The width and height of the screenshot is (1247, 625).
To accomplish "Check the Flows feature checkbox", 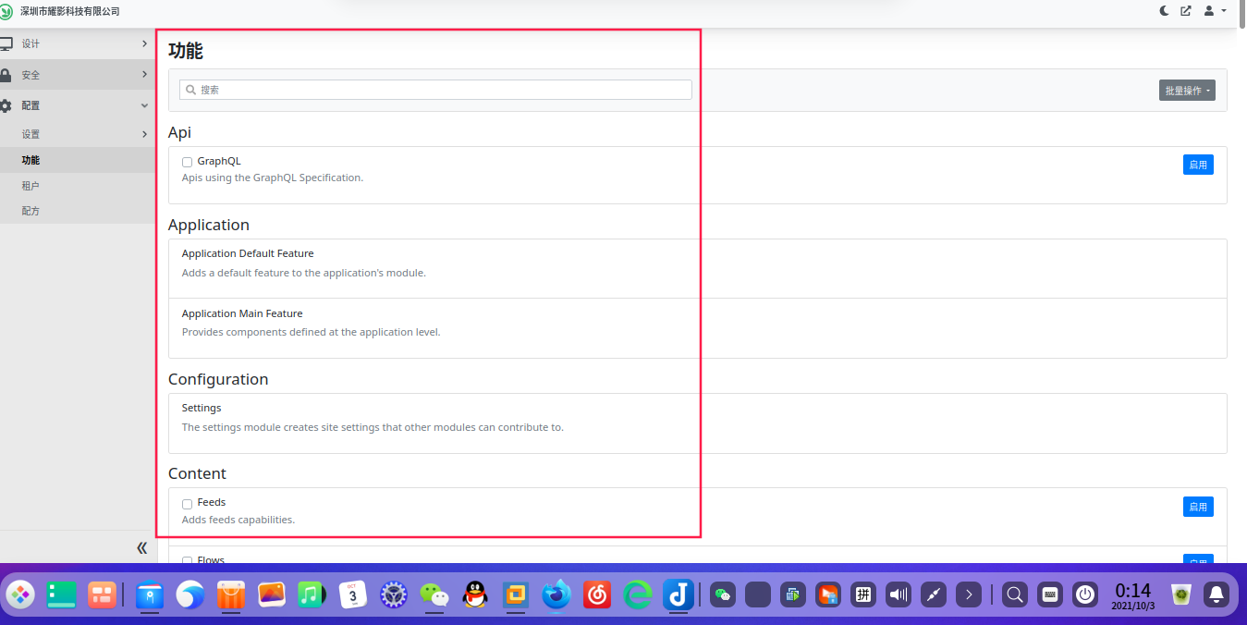I will coord(187,559).
